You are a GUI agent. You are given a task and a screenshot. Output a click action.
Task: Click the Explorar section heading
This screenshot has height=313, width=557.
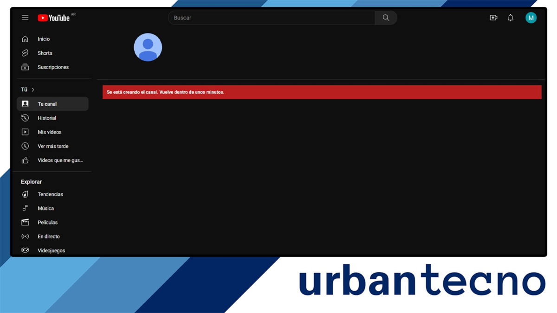31,182
